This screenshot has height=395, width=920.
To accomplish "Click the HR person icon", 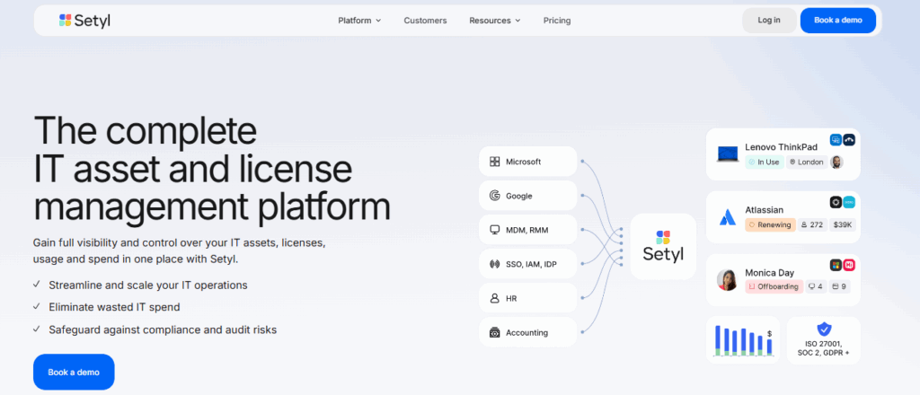I will tap(494, 298).
